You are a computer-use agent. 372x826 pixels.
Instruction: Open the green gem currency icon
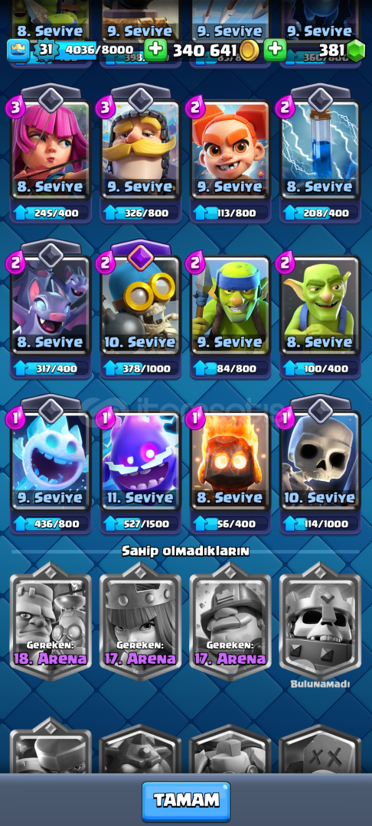pyautogui.click(x=357, y=50)
